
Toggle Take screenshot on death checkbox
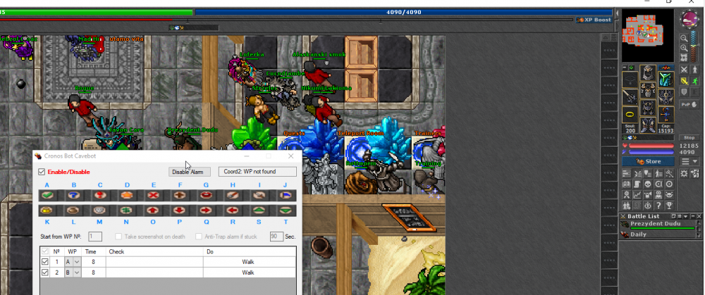118,236
